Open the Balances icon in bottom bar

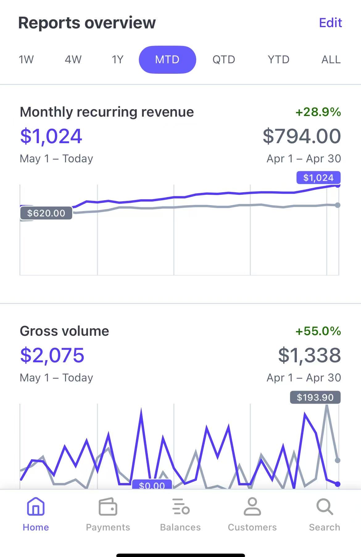(180, 507)
